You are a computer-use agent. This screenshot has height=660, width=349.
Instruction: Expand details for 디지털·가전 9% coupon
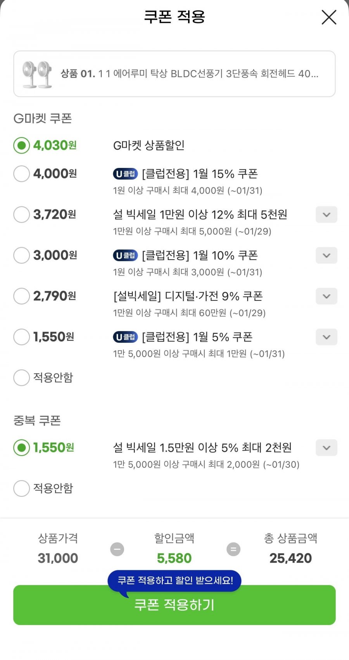click(x=326, y=296)
